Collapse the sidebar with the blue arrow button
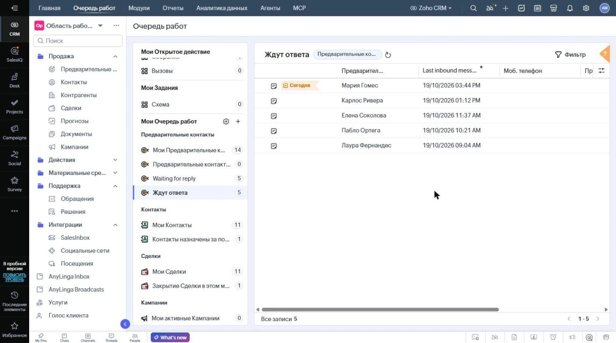Screen dimensions: 616x343 coord(125,324)
